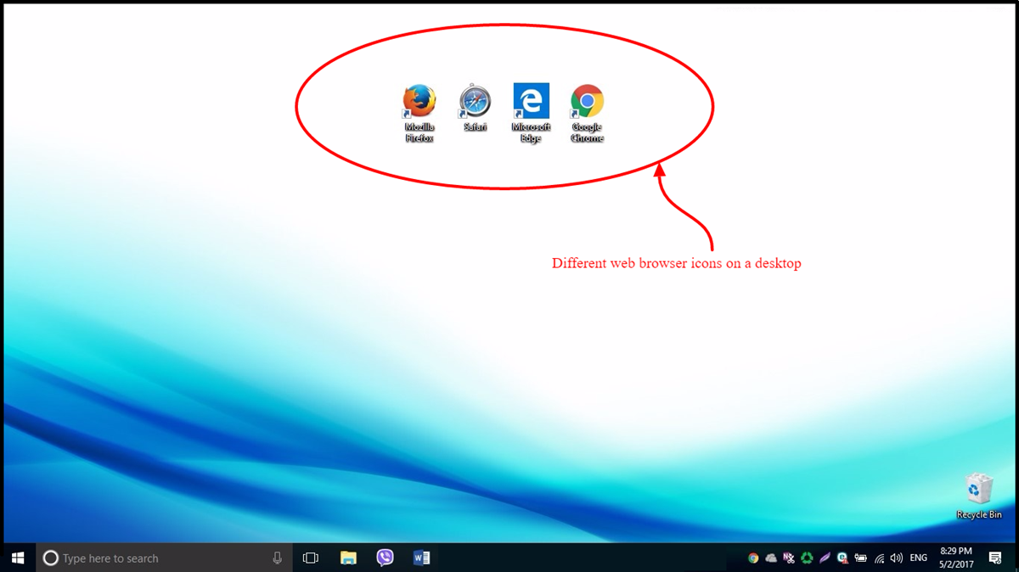The height and width of the screenshot is (572, 1019).
Task: Open the Windows Start menu
Action: coord(18,558)
